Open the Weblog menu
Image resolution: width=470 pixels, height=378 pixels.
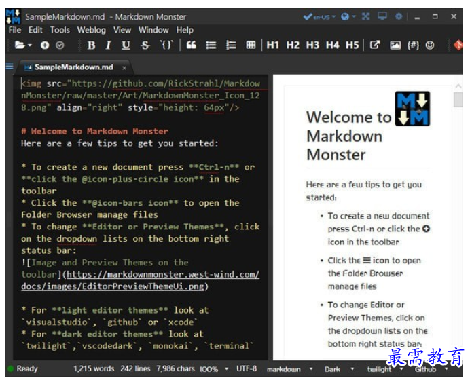click(x=92, y=30)
